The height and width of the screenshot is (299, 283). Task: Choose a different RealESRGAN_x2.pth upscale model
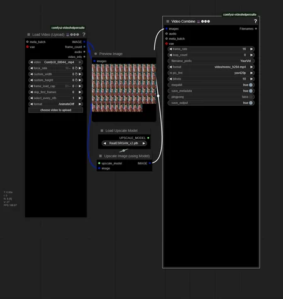(124, 144)
